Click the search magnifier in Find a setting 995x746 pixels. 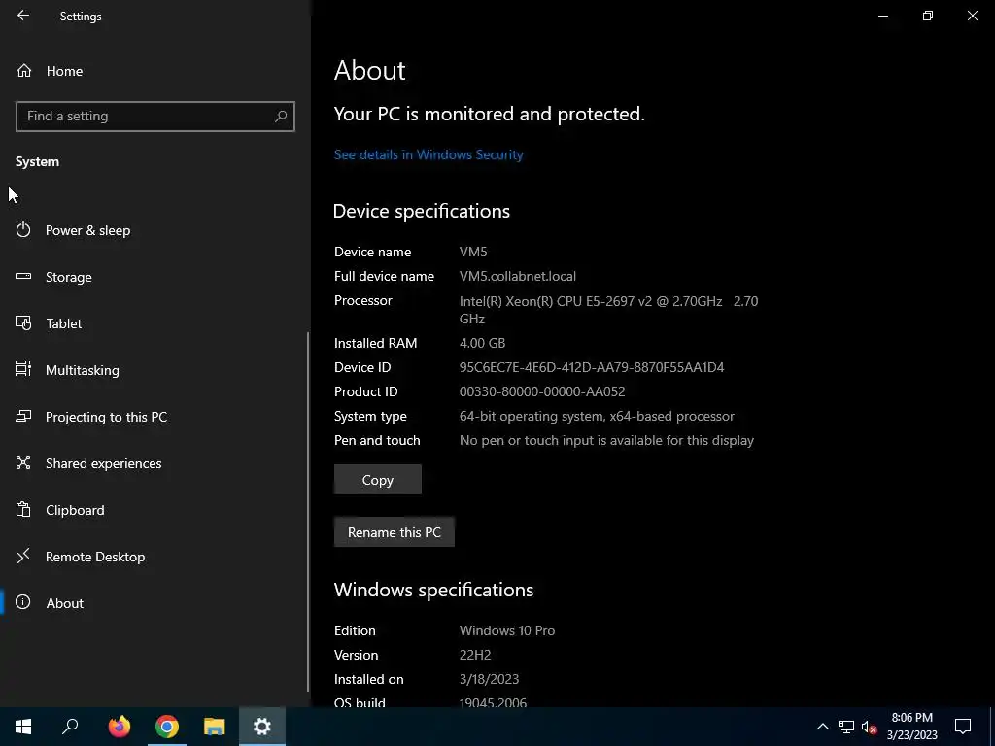pyautogui.click(x=281, y=117)
